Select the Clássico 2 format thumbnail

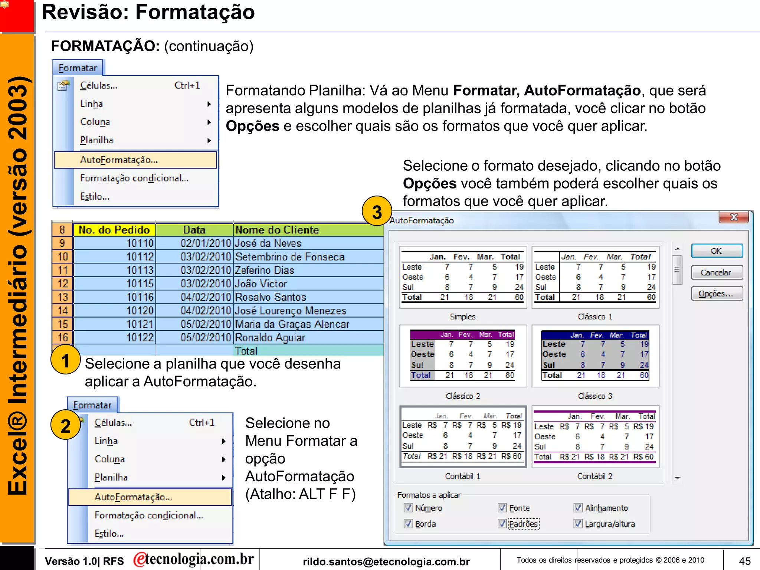pos(463,356)
